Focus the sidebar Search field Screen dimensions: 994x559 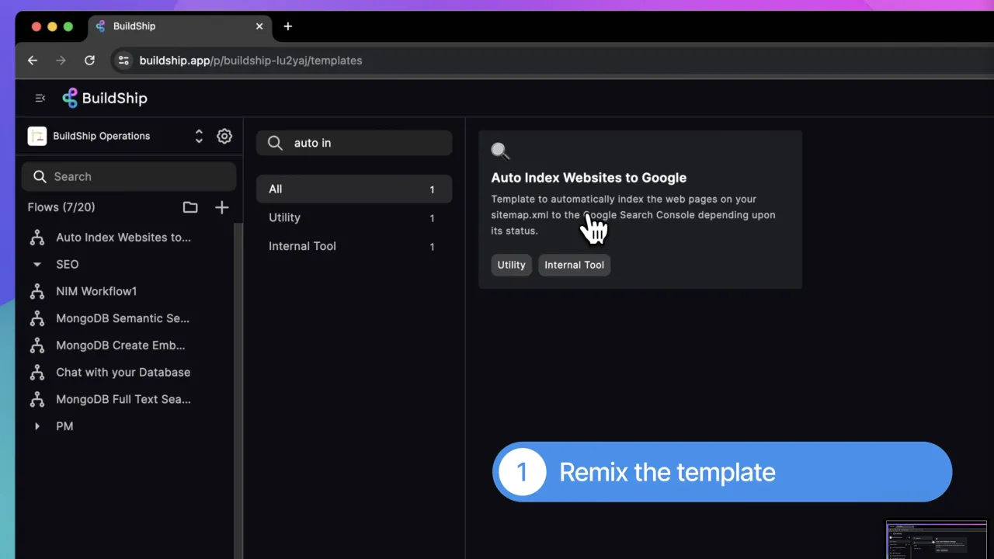pyautogui.click(x=129, y=176)
